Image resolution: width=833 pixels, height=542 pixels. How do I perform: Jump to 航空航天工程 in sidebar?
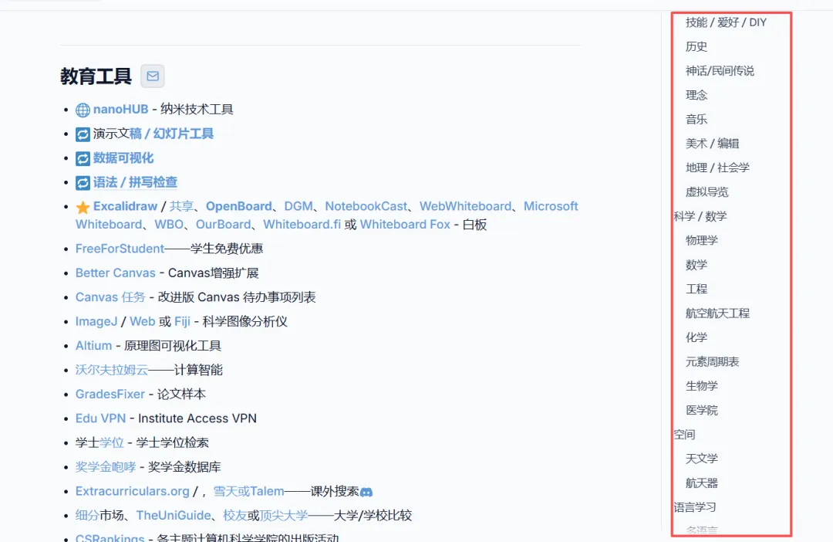point(717,313)
